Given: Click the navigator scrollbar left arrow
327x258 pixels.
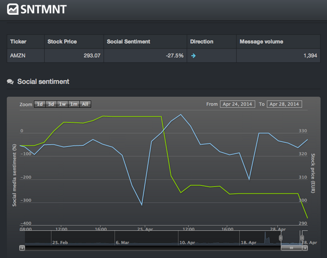Looking at the screenshot, I should pos(22,248).
